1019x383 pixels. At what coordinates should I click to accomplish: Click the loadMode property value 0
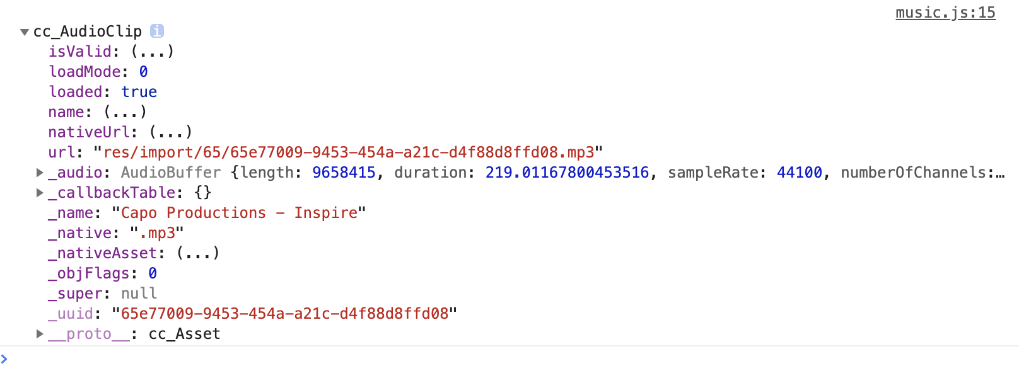[143, 72]
